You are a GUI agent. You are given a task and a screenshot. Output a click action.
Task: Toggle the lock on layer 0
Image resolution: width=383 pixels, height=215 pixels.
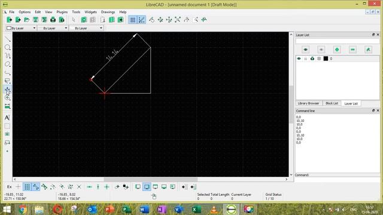tap(305, 59)
